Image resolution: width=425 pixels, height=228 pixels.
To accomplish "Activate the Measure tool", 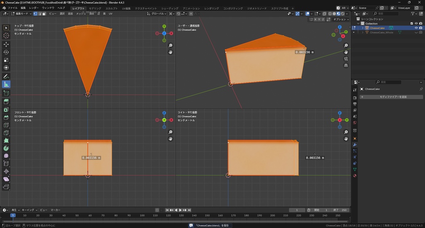I will (6, 84).
